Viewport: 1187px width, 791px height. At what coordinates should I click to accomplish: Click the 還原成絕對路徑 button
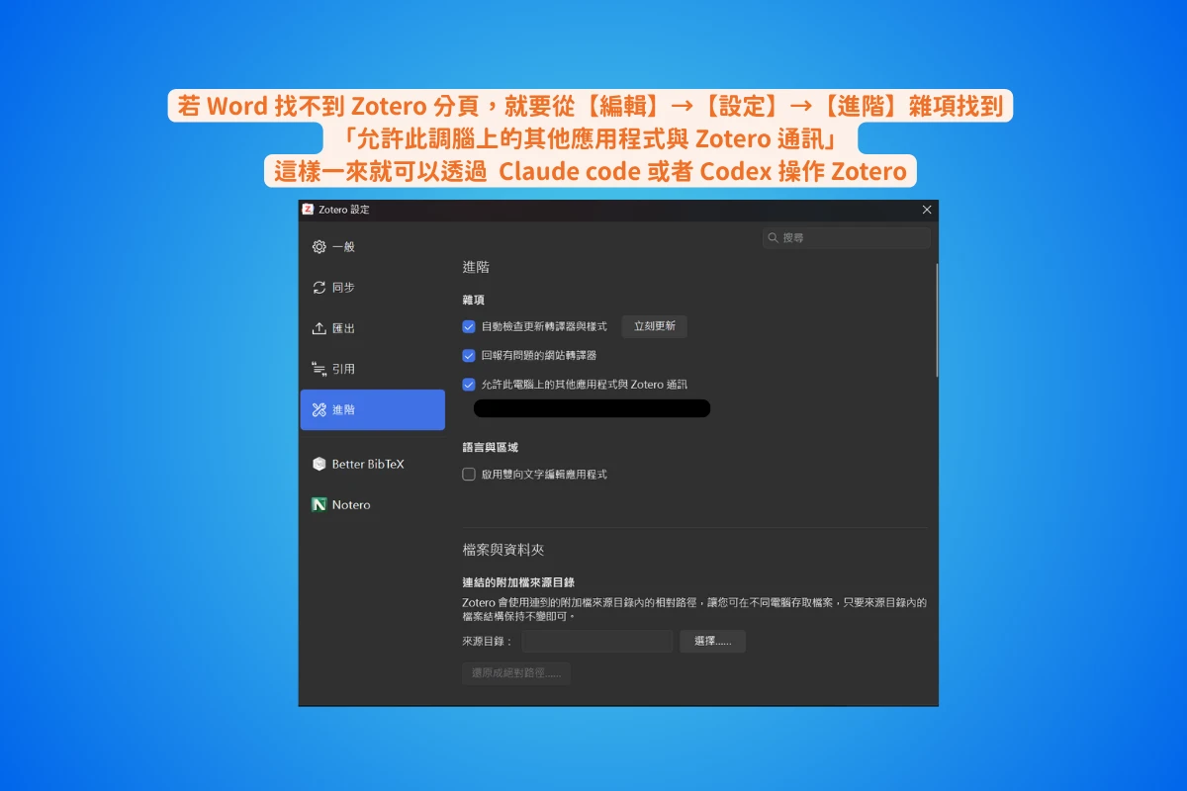[516, 673]
